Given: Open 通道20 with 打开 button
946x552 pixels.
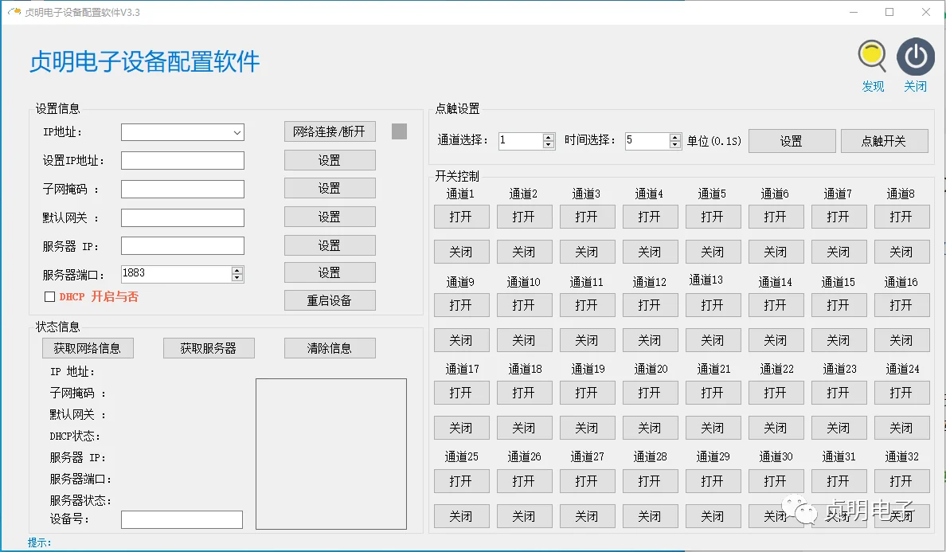Looking at the screenshot, I should [x=651, y=393].
